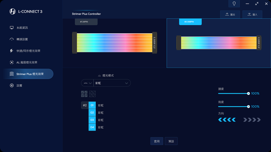Viewport: 271px width, 152px height.
Task: Expand the 彩虹 lighting mode dropdown
Action: pos(112,83)
